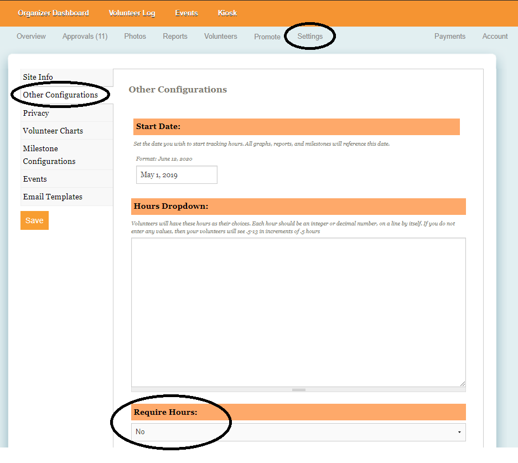View Approvals (11) page
Viewport: 518px width, 463px height.
coord(85,36)
